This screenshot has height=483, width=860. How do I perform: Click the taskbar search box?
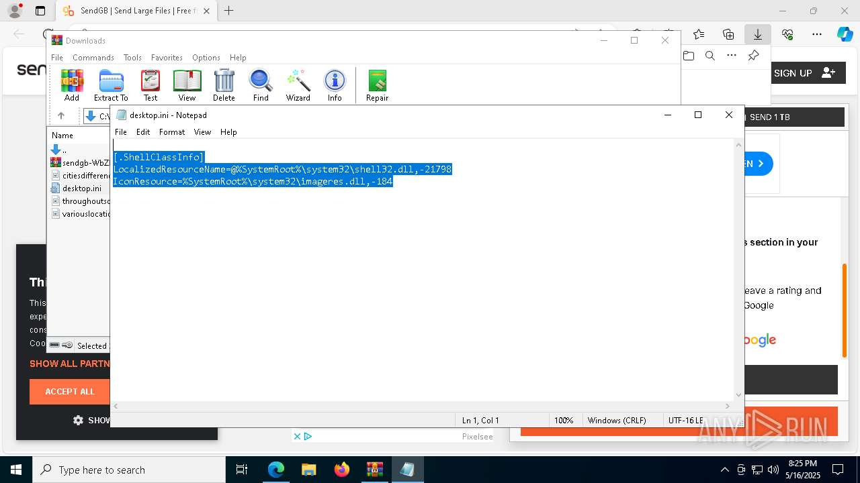(x=129, y=470)
